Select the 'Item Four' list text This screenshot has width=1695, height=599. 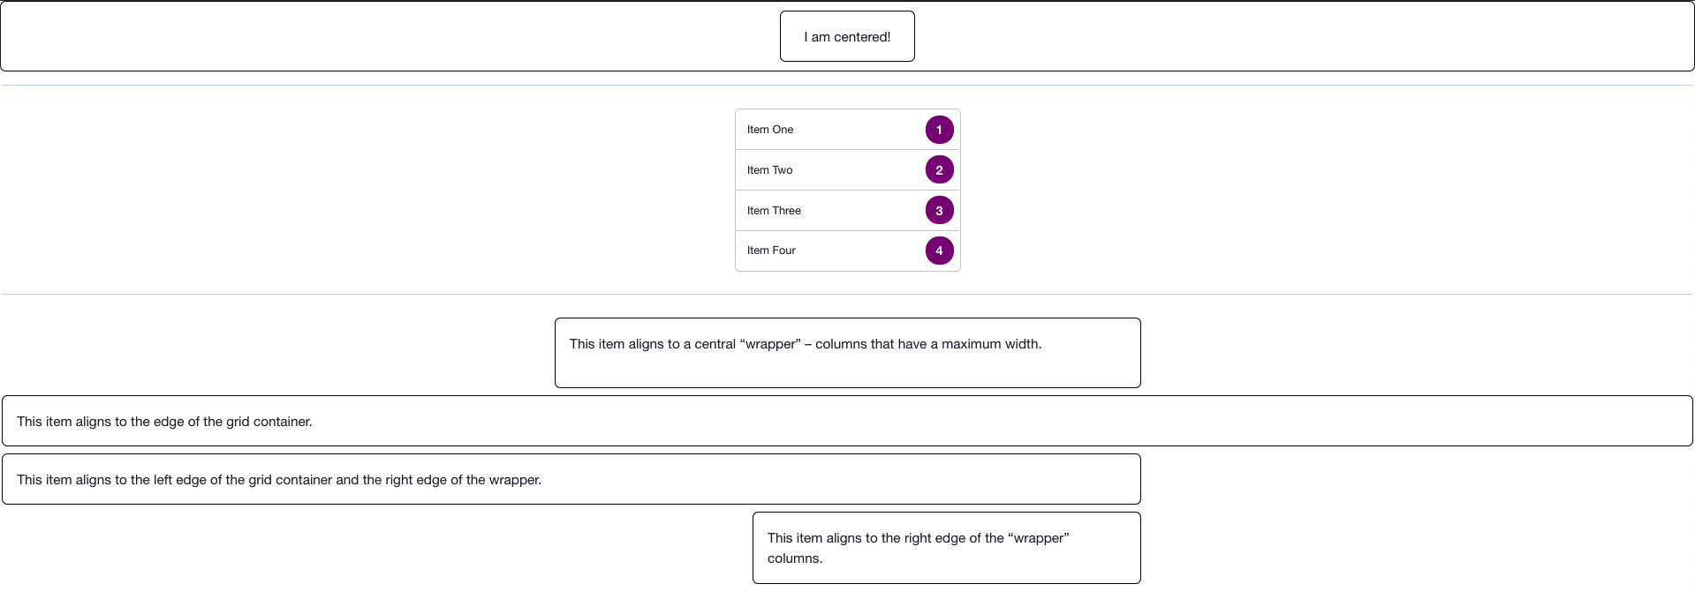(x=771, y=251)
